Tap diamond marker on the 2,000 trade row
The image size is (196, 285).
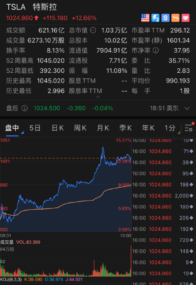coord(191,196)
